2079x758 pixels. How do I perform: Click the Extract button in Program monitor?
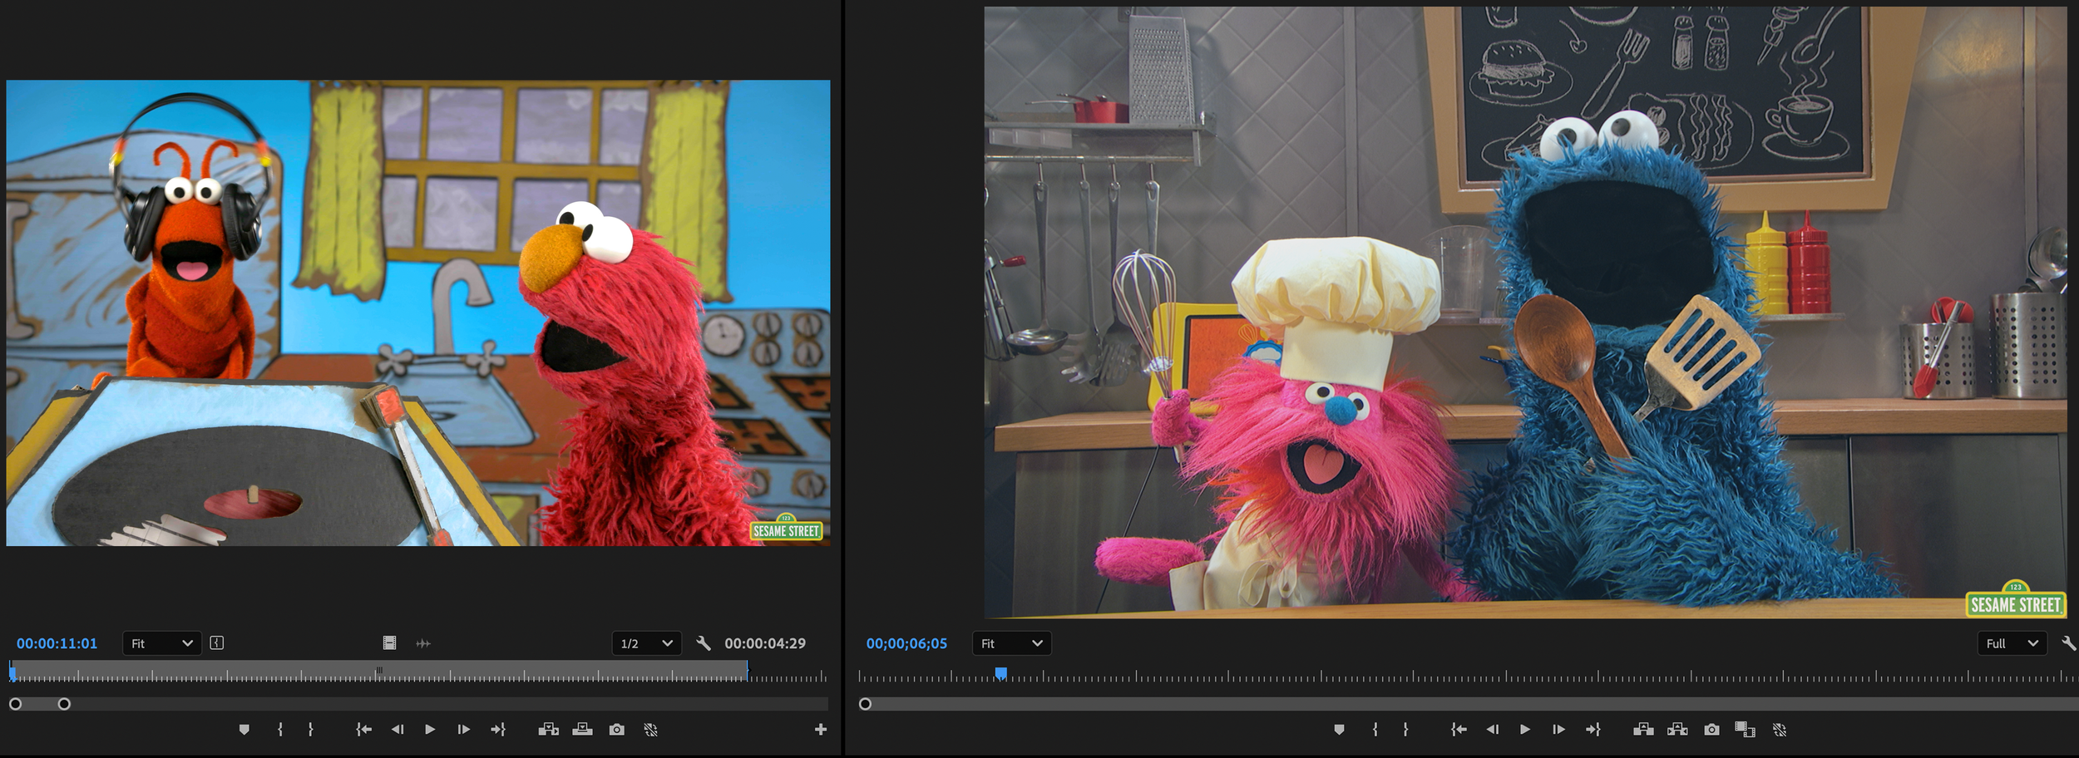pos(1677,730)
